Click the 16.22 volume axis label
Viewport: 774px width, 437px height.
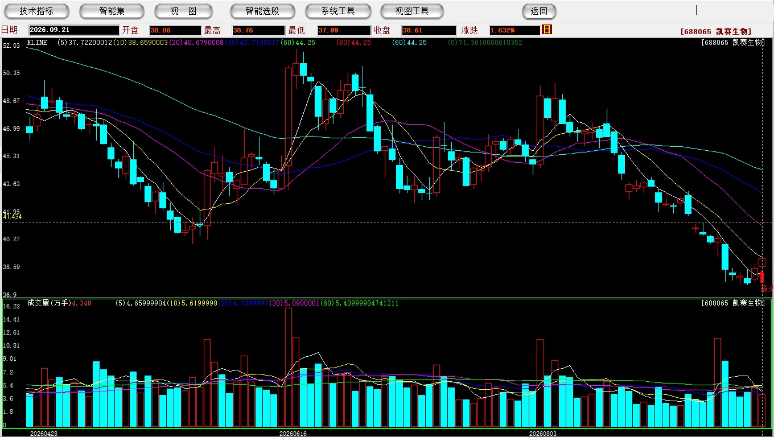pos(11,306)
